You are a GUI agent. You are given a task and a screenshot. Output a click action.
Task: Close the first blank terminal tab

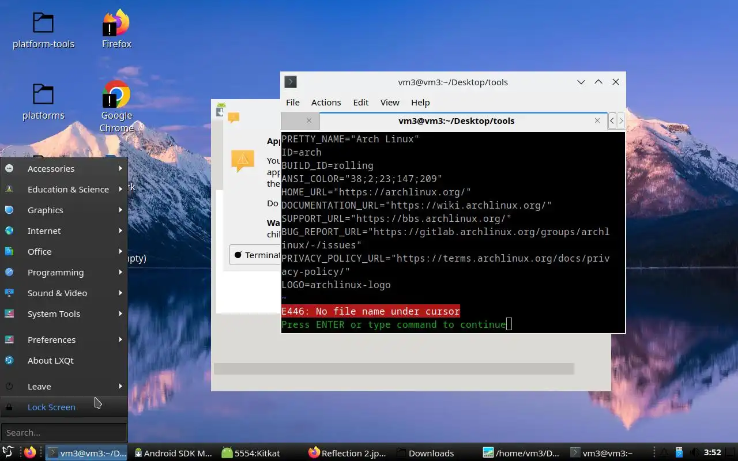tap(309, 120)
